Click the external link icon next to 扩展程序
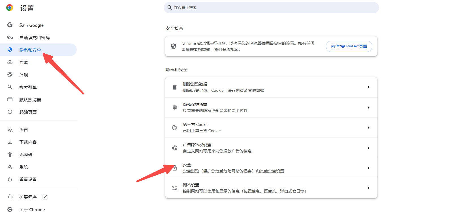455x223 pixels. 45,197
